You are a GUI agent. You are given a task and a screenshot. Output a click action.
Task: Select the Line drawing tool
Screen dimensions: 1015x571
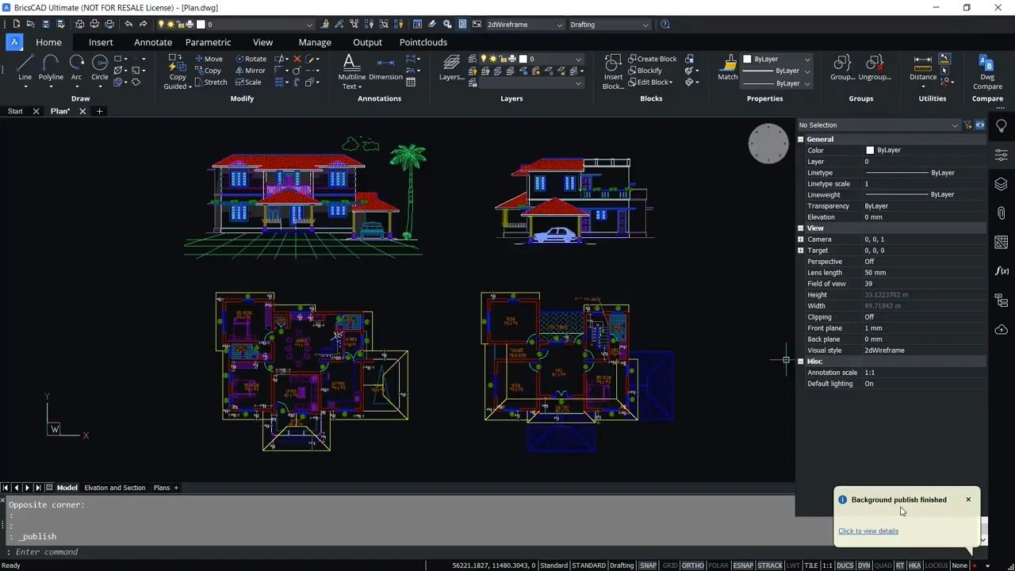25,67
